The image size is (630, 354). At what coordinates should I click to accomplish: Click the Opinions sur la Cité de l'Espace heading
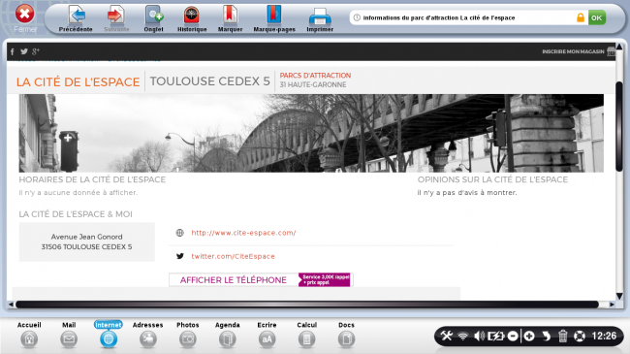[x=492, y=179]
